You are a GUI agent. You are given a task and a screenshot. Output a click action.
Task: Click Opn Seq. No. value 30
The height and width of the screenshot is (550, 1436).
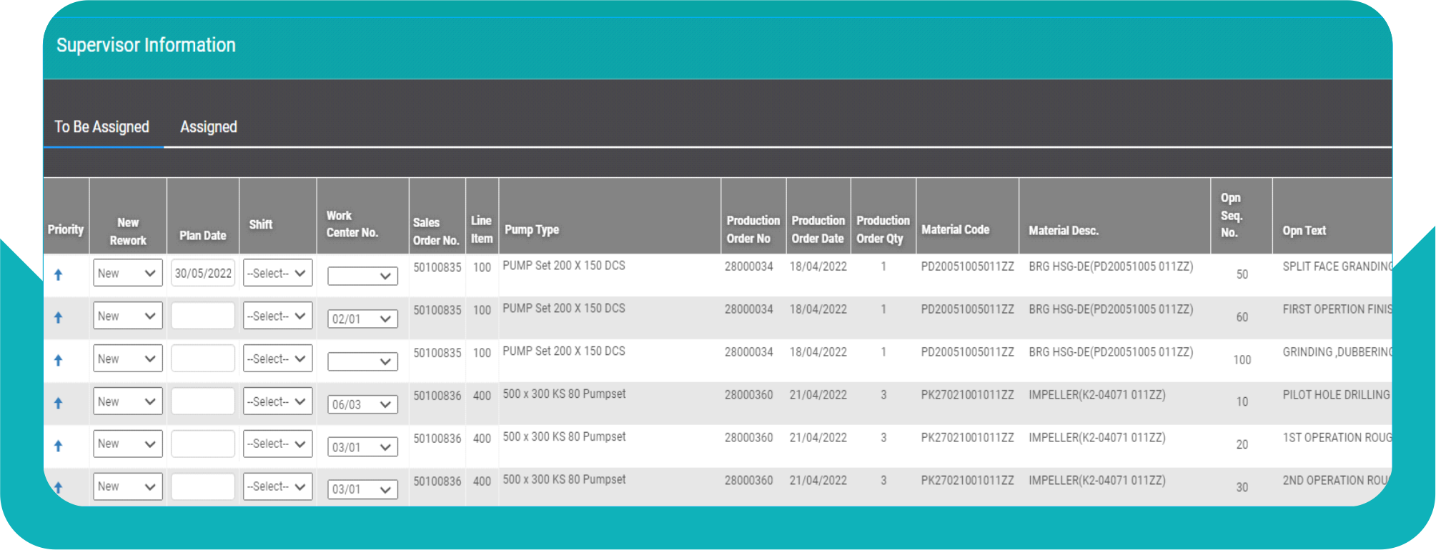click(x=1242, y=487)
